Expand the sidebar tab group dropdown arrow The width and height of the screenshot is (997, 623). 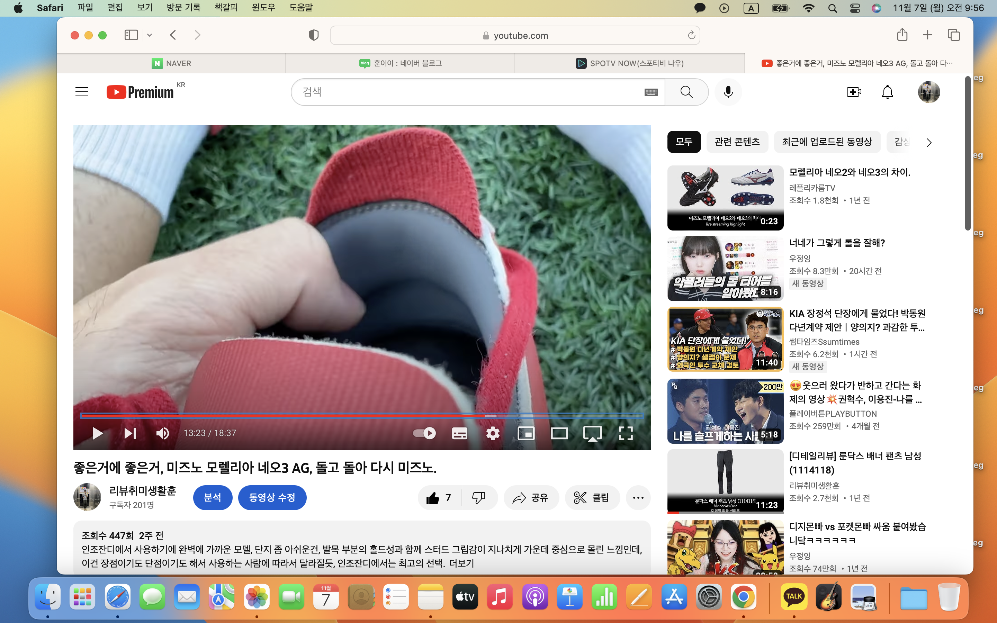(150, 35)
